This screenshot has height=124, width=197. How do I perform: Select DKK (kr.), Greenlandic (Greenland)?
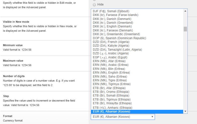coord(137,34)
